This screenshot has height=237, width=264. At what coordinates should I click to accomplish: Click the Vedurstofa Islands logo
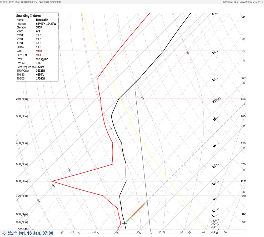9,233
